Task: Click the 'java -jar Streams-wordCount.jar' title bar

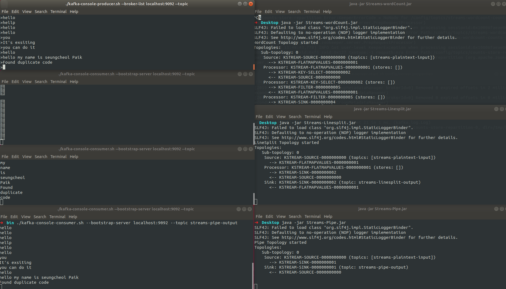Action: pos(380,4)
